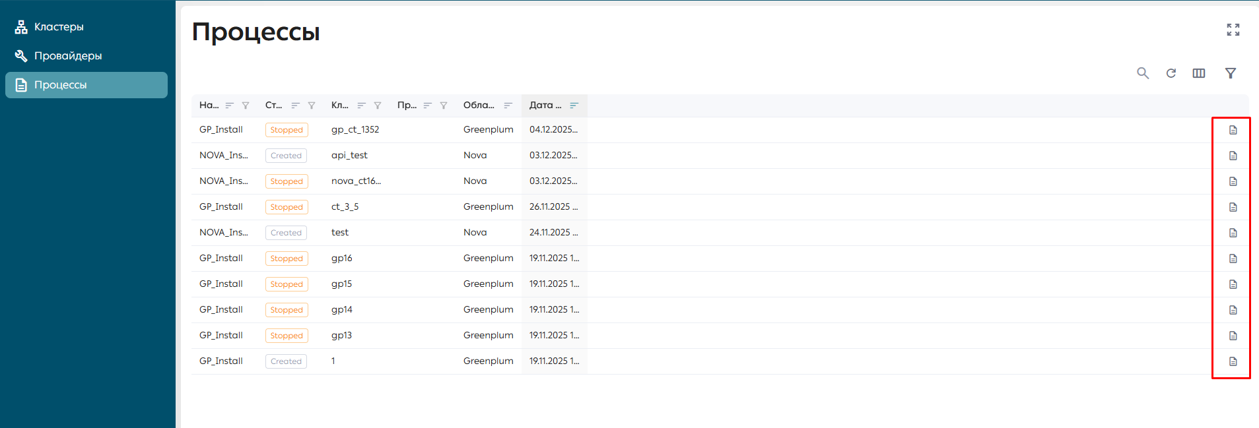Filter the Ст... status column
1259x428 pixels.
coord(312,106)
